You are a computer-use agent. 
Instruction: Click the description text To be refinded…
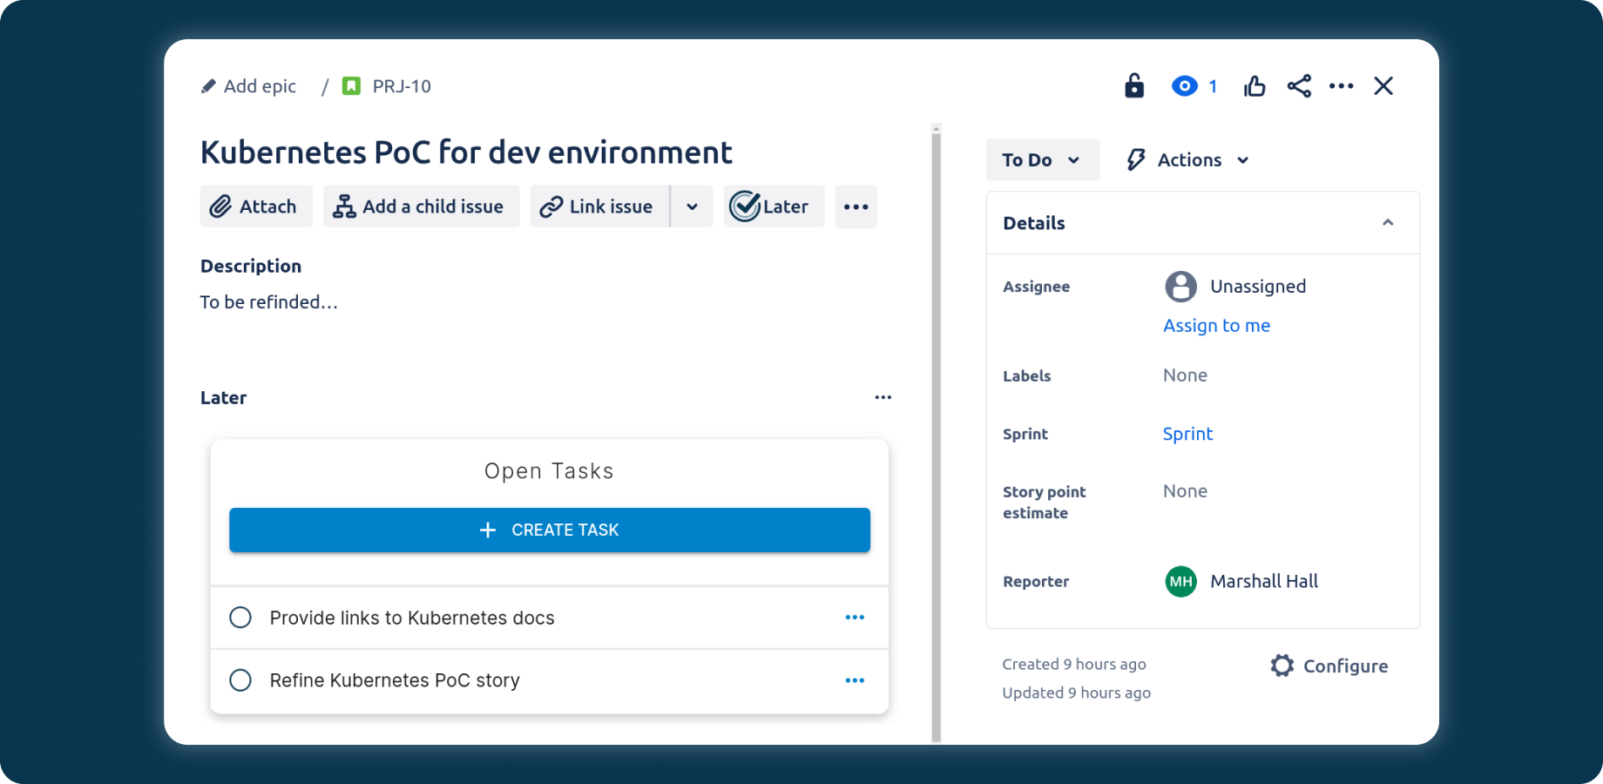(x=269, y=302)
